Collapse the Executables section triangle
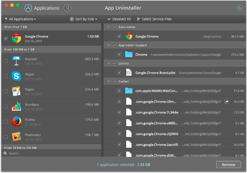 [108, 27]
